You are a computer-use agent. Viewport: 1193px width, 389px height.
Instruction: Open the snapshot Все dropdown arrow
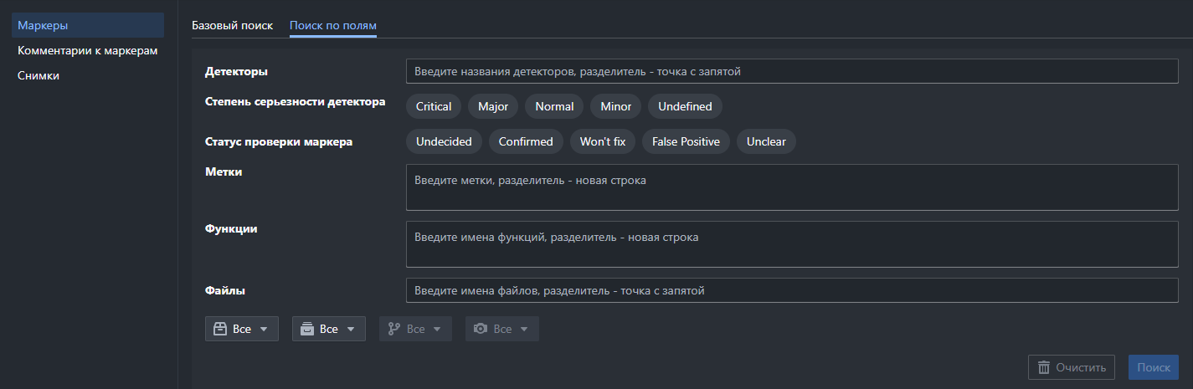(524, 329)
